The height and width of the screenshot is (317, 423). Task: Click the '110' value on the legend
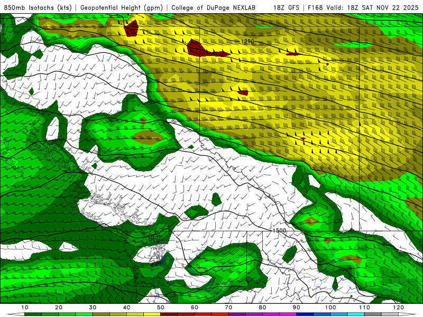(364, 307)
